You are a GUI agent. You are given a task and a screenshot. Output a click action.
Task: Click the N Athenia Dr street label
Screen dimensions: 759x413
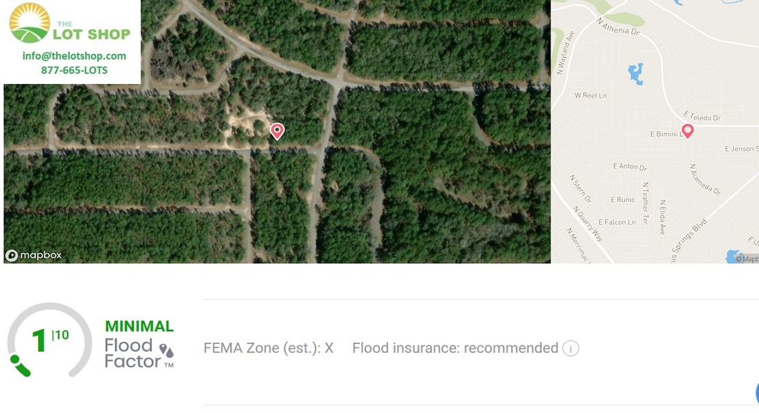point(618,27)
